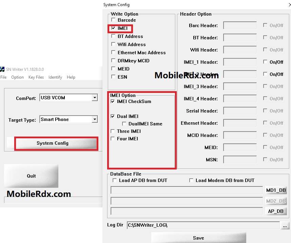Close the System Config window
This screenshot has height=243, width=291.
click(290, 5)
